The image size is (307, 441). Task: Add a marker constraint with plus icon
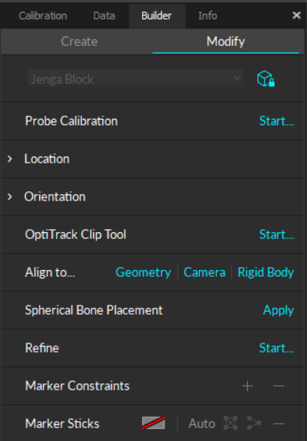(247, 386)
